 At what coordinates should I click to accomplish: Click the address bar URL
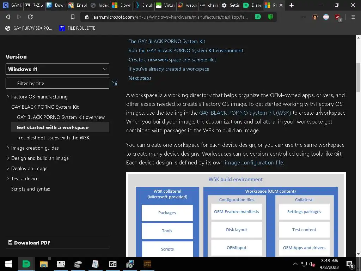pos(170,17)
